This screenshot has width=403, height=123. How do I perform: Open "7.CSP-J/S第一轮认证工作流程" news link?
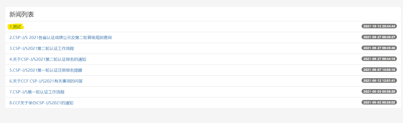[37, 92]
